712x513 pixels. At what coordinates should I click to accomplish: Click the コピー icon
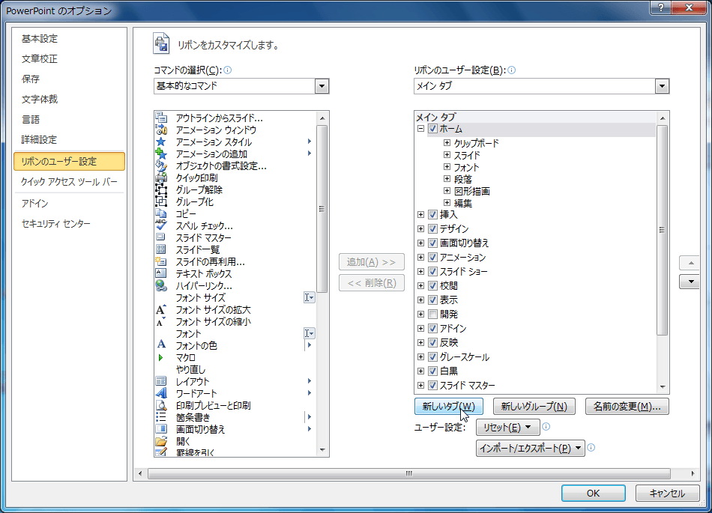(x=161, y=213)
